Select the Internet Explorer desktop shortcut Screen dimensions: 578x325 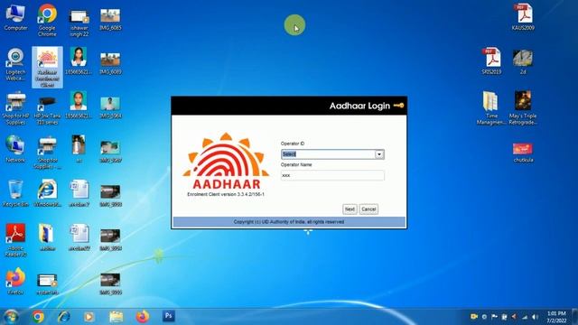pyautogui.click(x=47, y=193)
